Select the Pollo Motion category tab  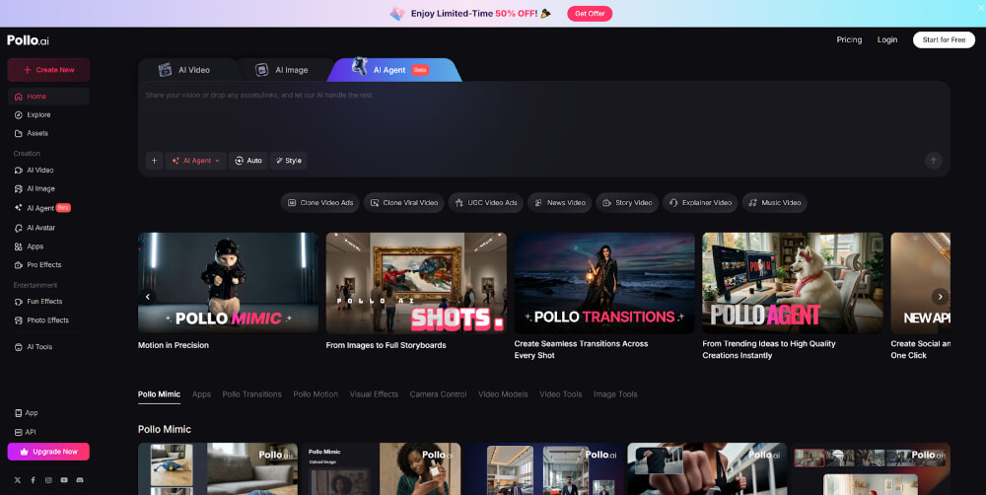316,394
